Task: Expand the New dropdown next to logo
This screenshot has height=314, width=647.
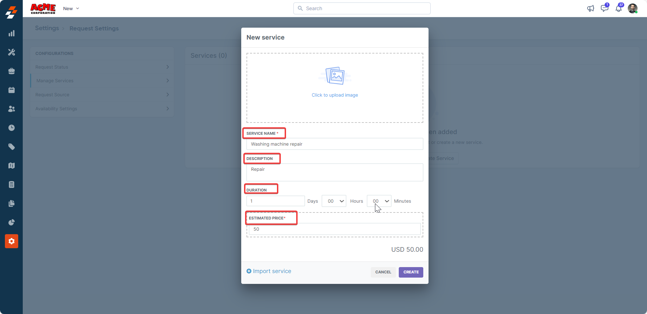Action: 71,8
